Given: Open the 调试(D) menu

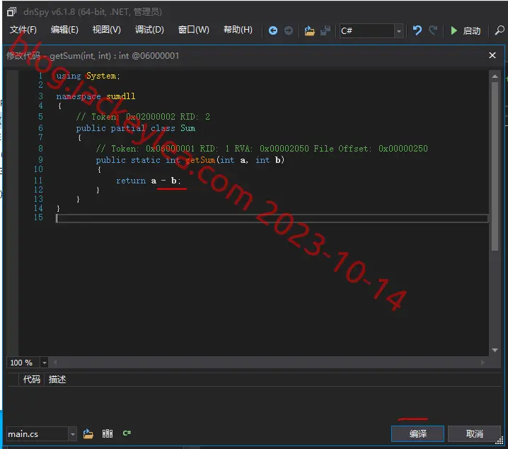Looking at the screenshot, I should (x=149, y=30).
